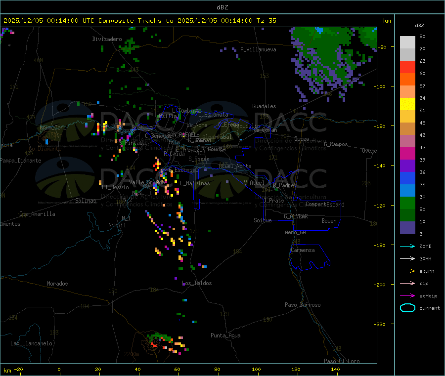Click the 'dBZ' title at top

click(x=222, y=7)
